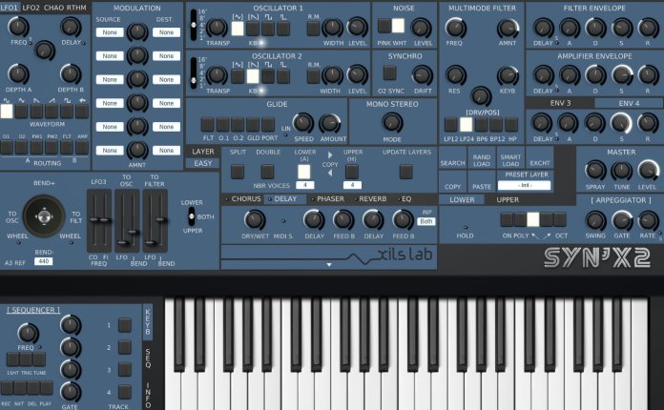Enable the O2 SYNC switch
Image resolution: width=664 pixels, height=410 pixels.
pyautogui.click(x=388, y=73)
